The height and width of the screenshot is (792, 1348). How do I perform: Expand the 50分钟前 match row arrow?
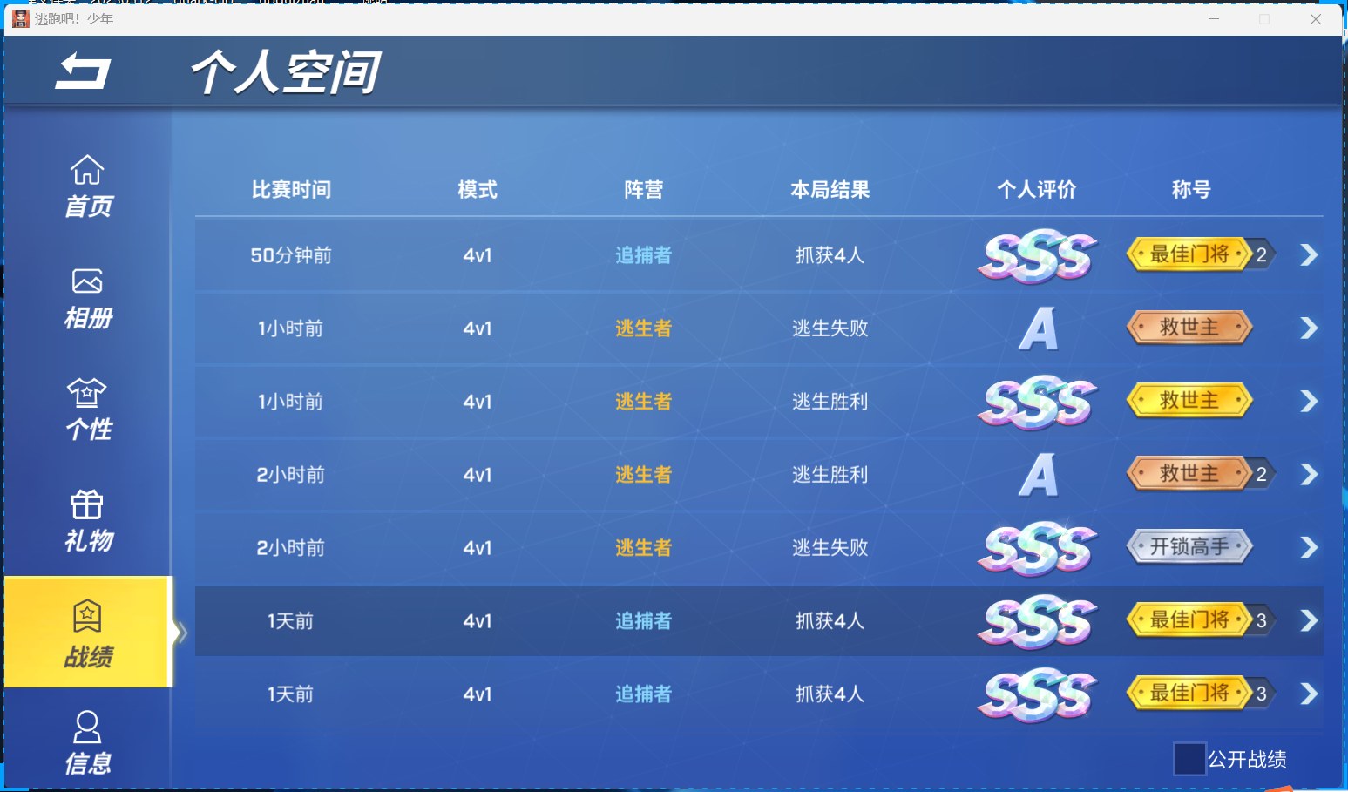[x=1309, y=255]
